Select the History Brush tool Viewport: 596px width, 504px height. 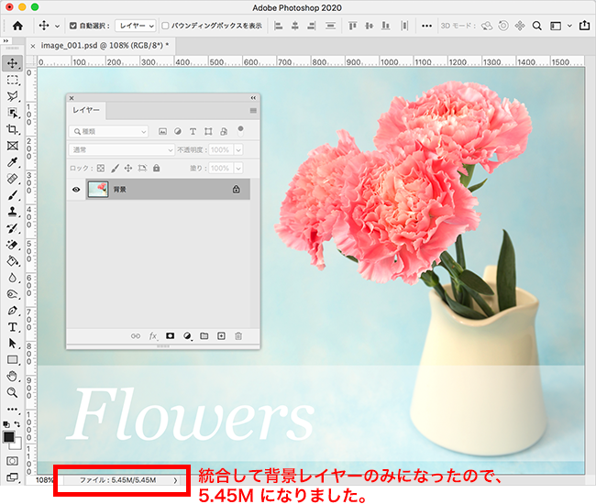click(12, 228)
